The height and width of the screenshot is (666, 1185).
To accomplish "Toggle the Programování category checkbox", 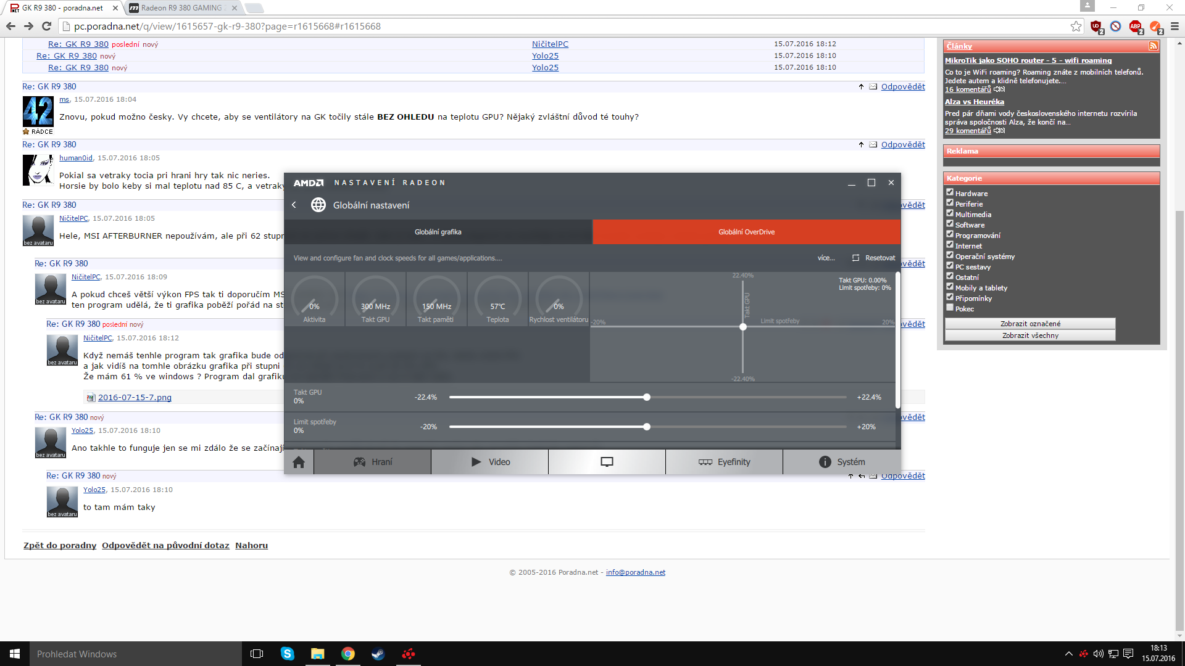I will (x=950, y=234).
